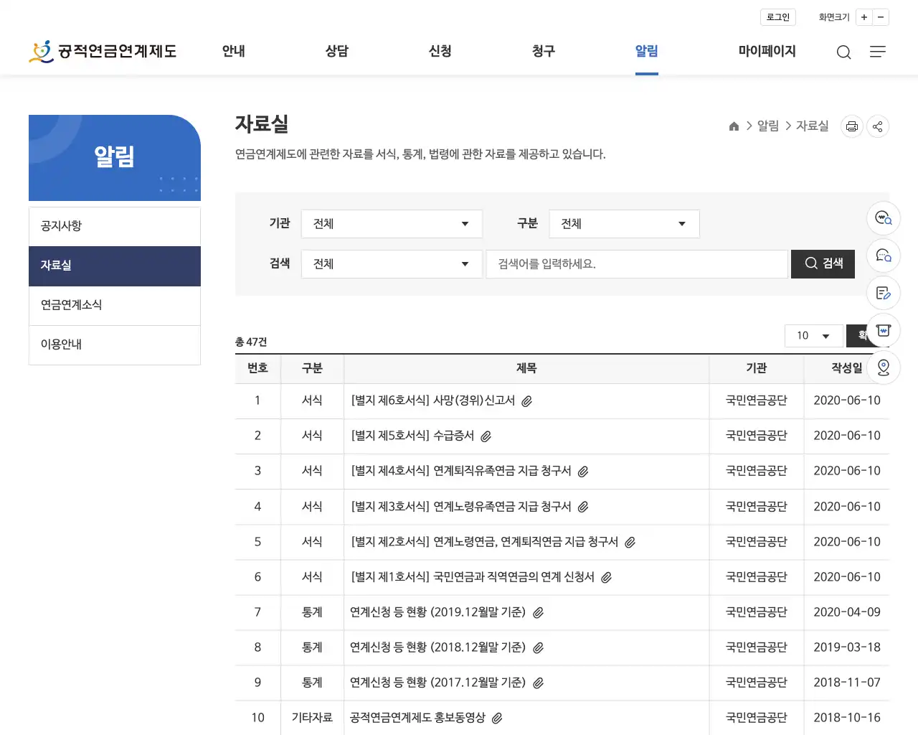Click the share page icon
Screen dimensions: 918x735
[x=877, y=126]
